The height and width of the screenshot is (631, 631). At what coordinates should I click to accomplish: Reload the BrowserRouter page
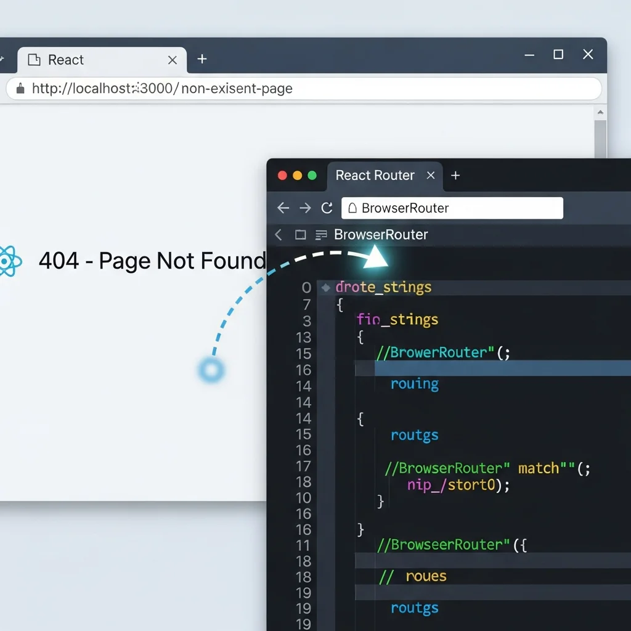[x=327, y=208]
